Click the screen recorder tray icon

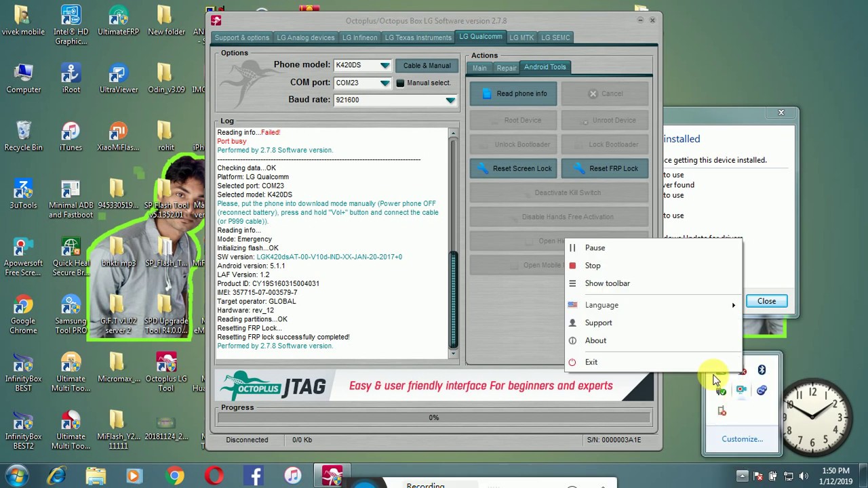click(x=741, y=390)
